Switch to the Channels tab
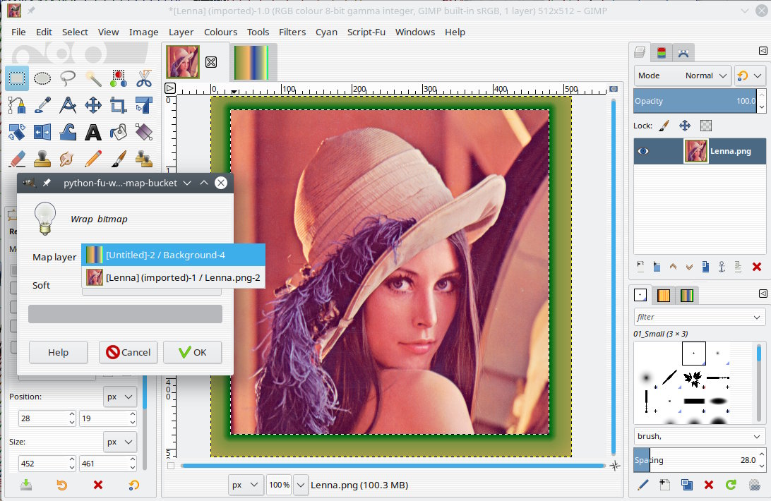Viewport: 771px width, 501px height. (x=662, y=53)
